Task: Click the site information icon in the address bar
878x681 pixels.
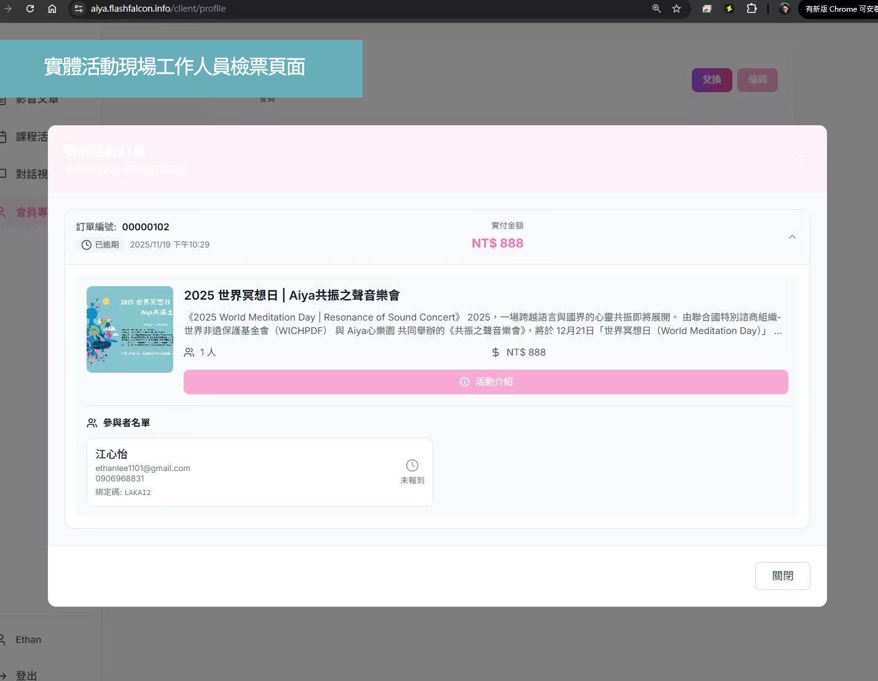Action: pos(78,9)
